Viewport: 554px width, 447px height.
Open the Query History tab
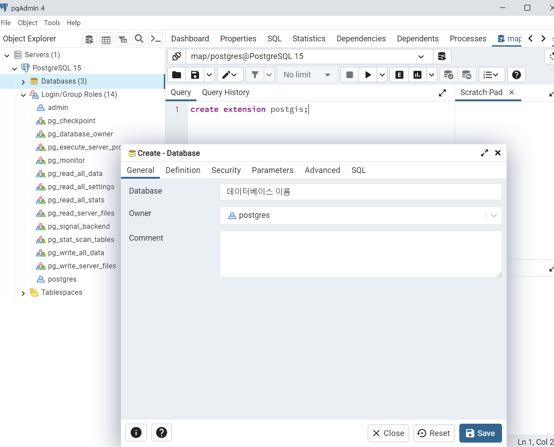point(225,92)
